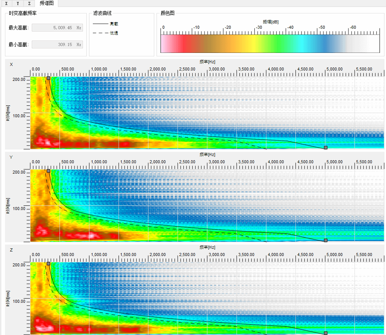
Task: Pick the top-left curve handle in Z spectrogram
Action: [48, 264]
